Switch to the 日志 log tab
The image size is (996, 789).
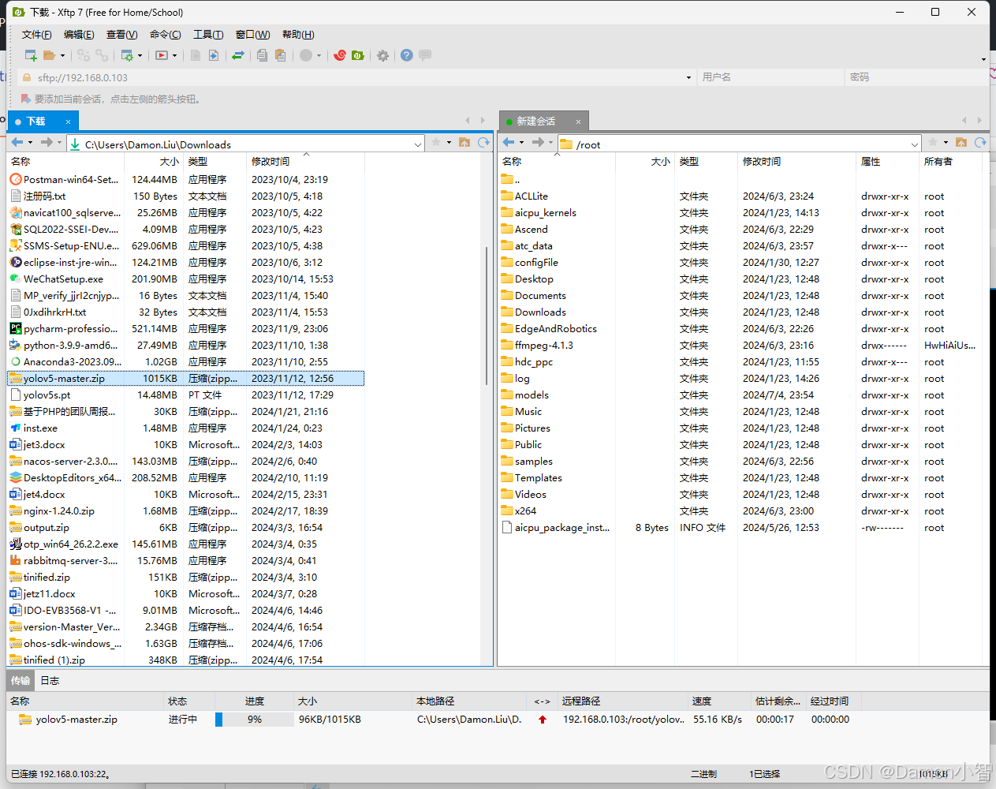click(x=50, y=680)
